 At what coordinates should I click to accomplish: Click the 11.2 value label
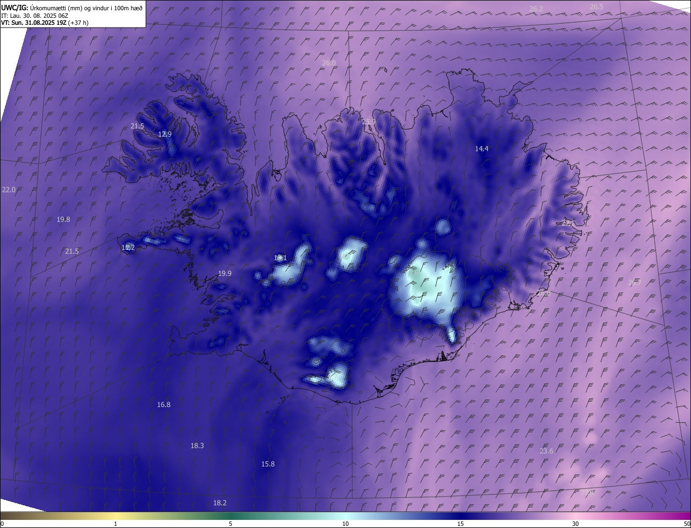pyautogui.click(x=128, y=248)
